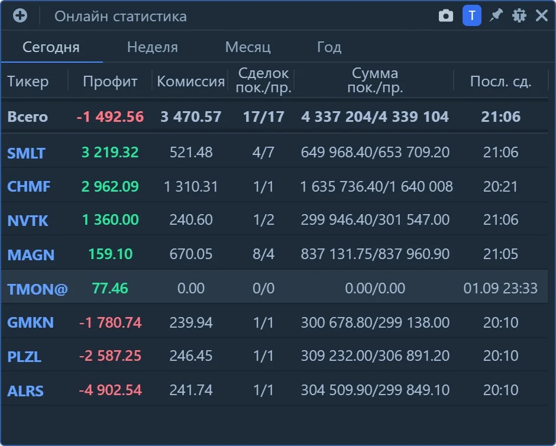Toggle the blue T button
556x446 pixels.
[x=471, y=15]
